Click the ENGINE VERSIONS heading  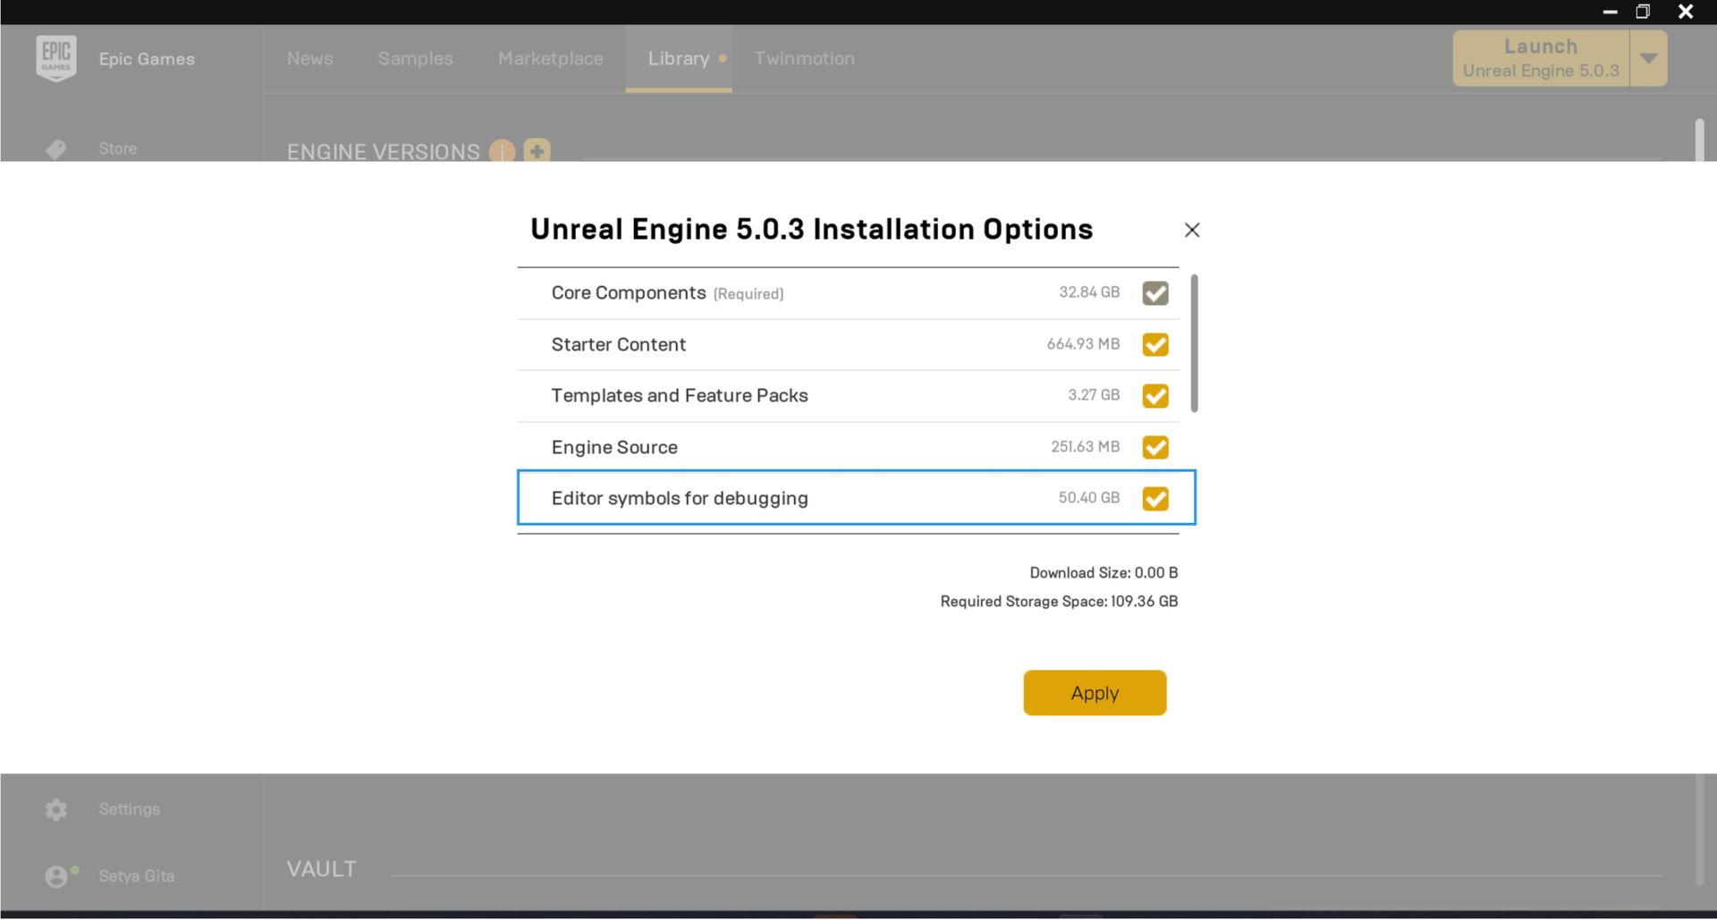[x=383, y=151]
